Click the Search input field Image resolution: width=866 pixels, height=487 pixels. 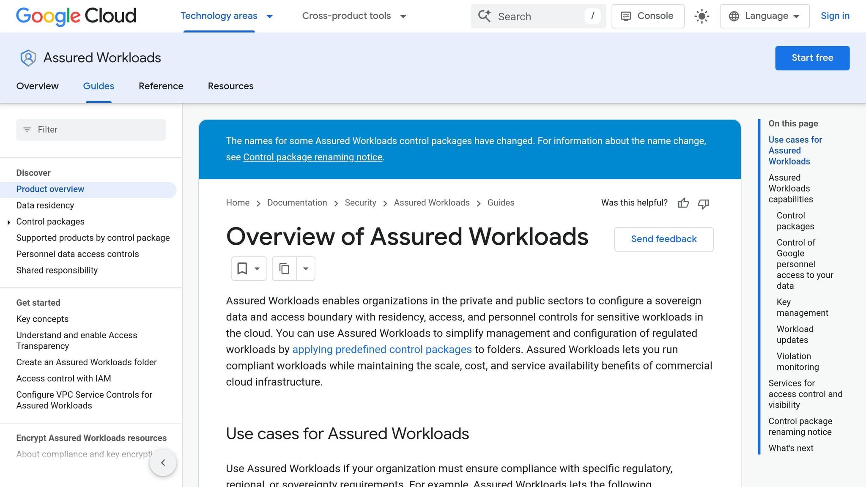point(538,16)
